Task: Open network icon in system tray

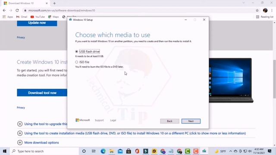Action: click(x=245, y=151)
